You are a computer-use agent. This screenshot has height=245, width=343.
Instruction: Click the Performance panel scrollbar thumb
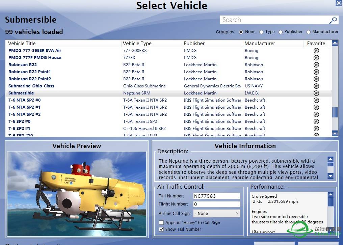click(x=331, y=202)
